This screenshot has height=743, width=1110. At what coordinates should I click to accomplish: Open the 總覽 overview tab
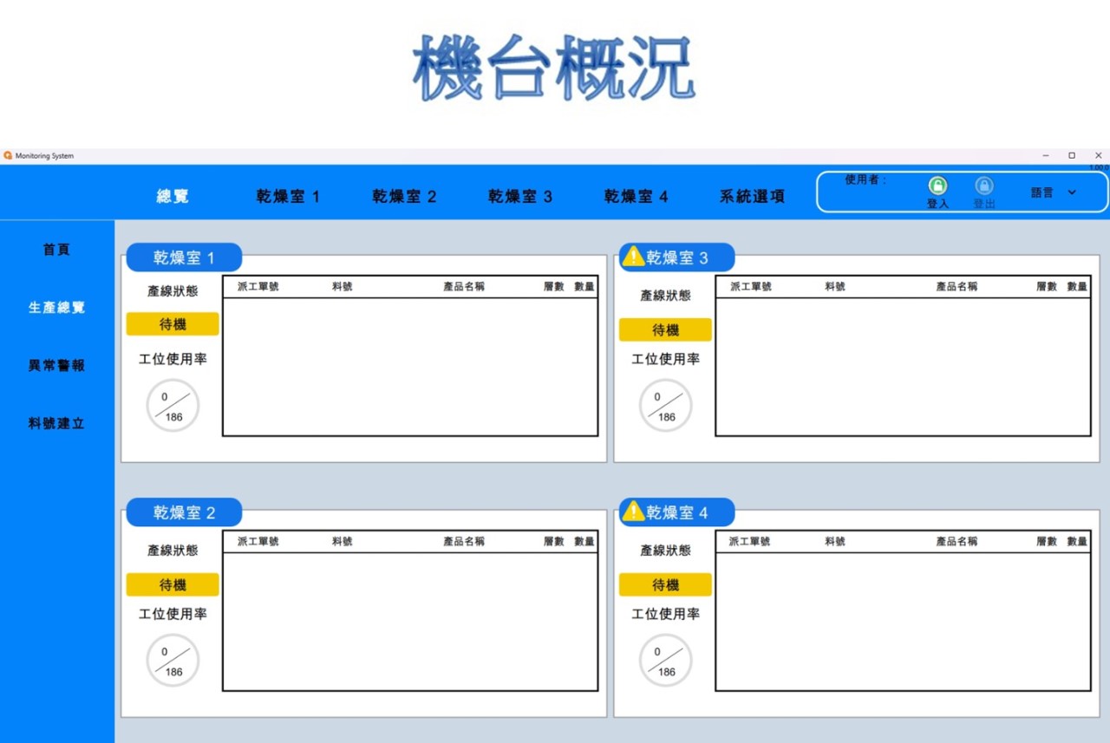[173, 197]
